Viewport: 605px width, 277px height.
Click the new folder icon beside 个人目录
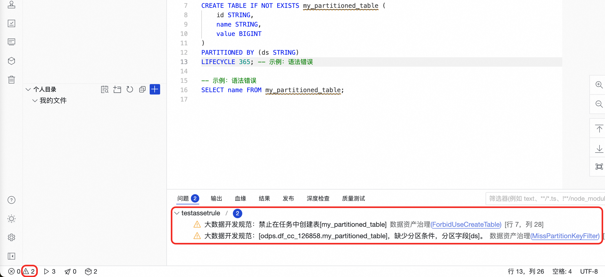coord(117,89)
